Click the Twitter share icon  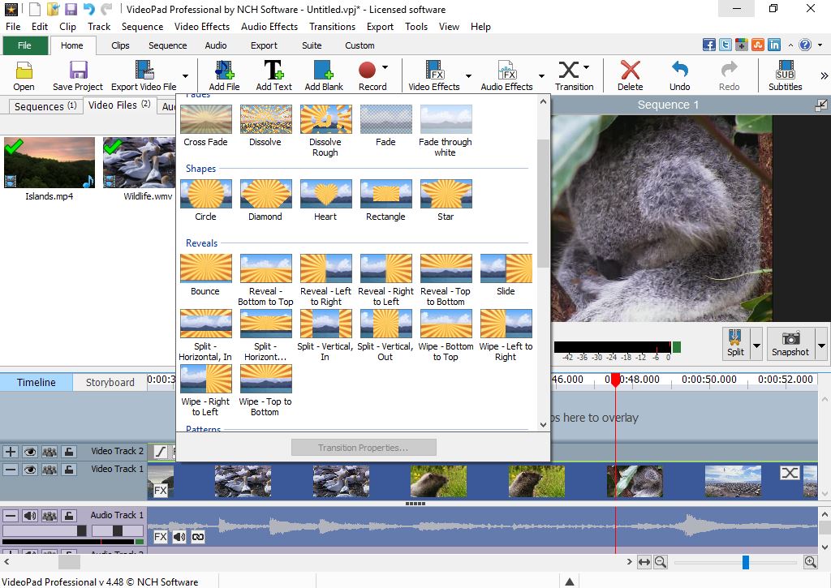click(x=726, y=45)
